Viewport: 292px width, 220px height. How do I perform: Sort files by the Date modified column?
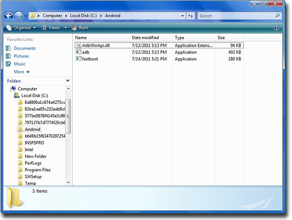coord(145,37)
